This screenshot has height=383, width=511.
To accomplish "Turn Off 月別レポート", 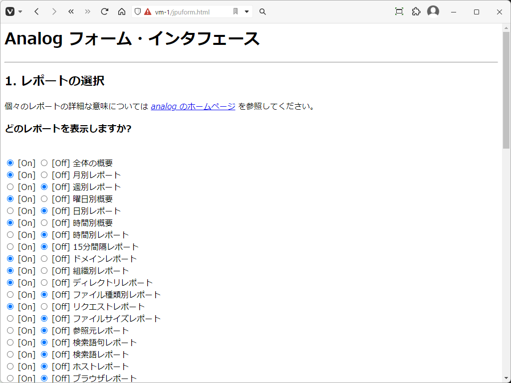I will pyautogui.click(x=44, y=175).
